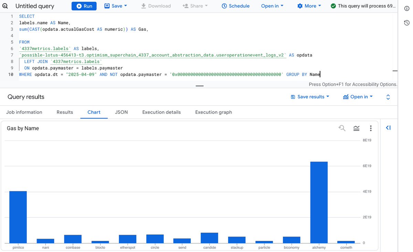Image resolution: width=413 pixels, height=252 pixels.
Task: Open the query history clock icon
Action: tap(406, 23)
